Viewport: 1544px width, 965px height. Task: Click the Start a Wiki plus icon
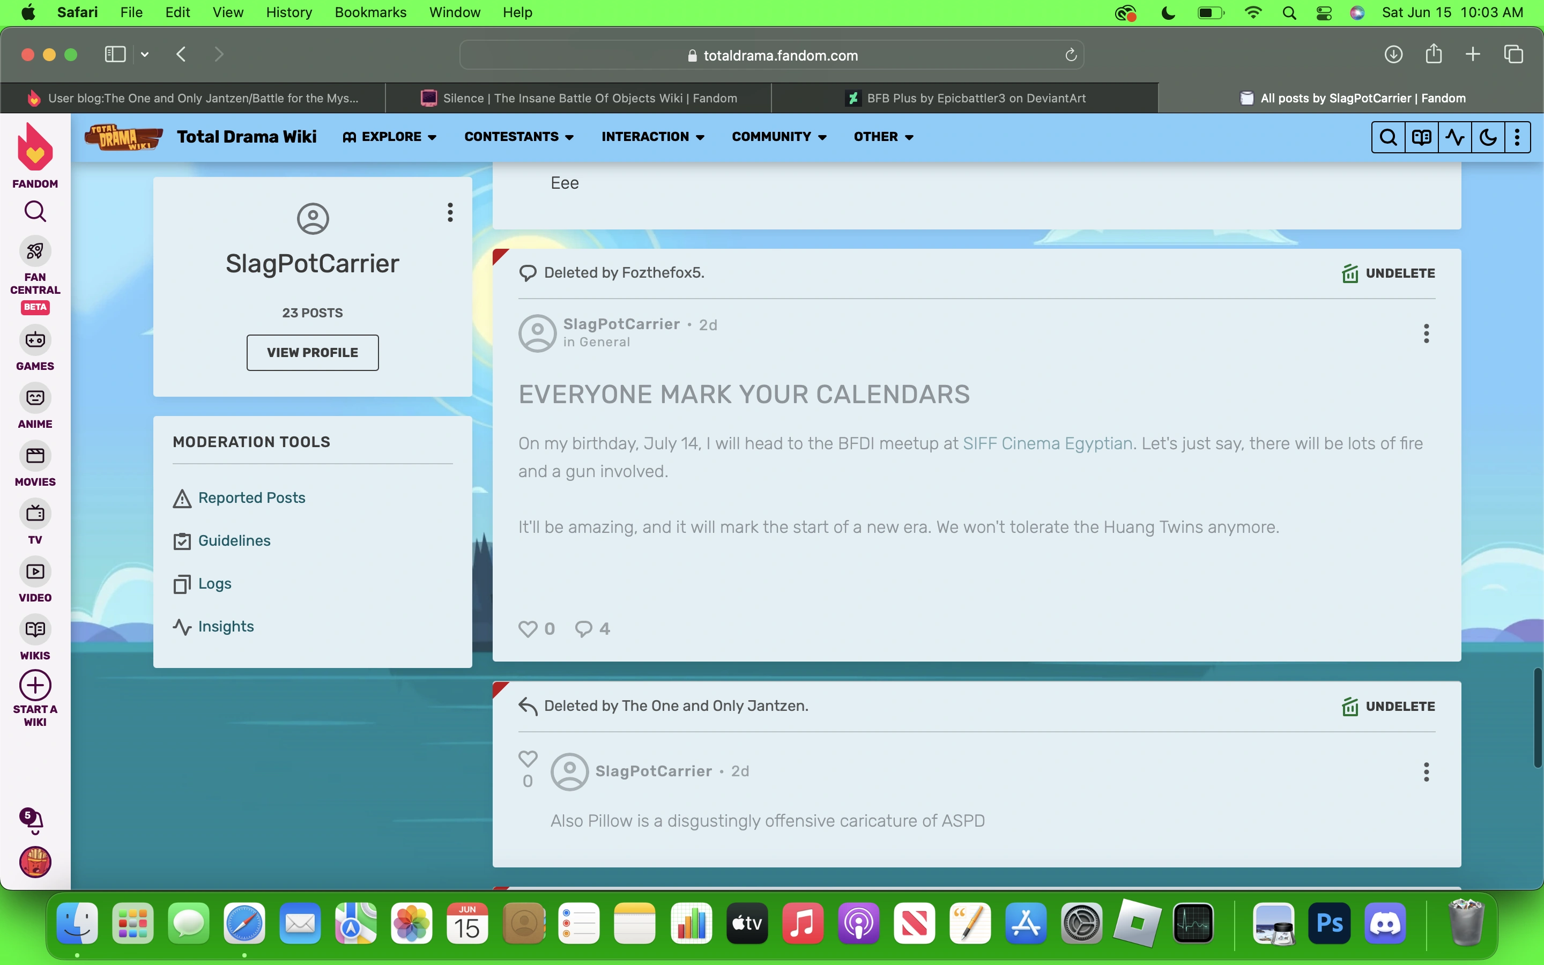click(x=35, y=686)
